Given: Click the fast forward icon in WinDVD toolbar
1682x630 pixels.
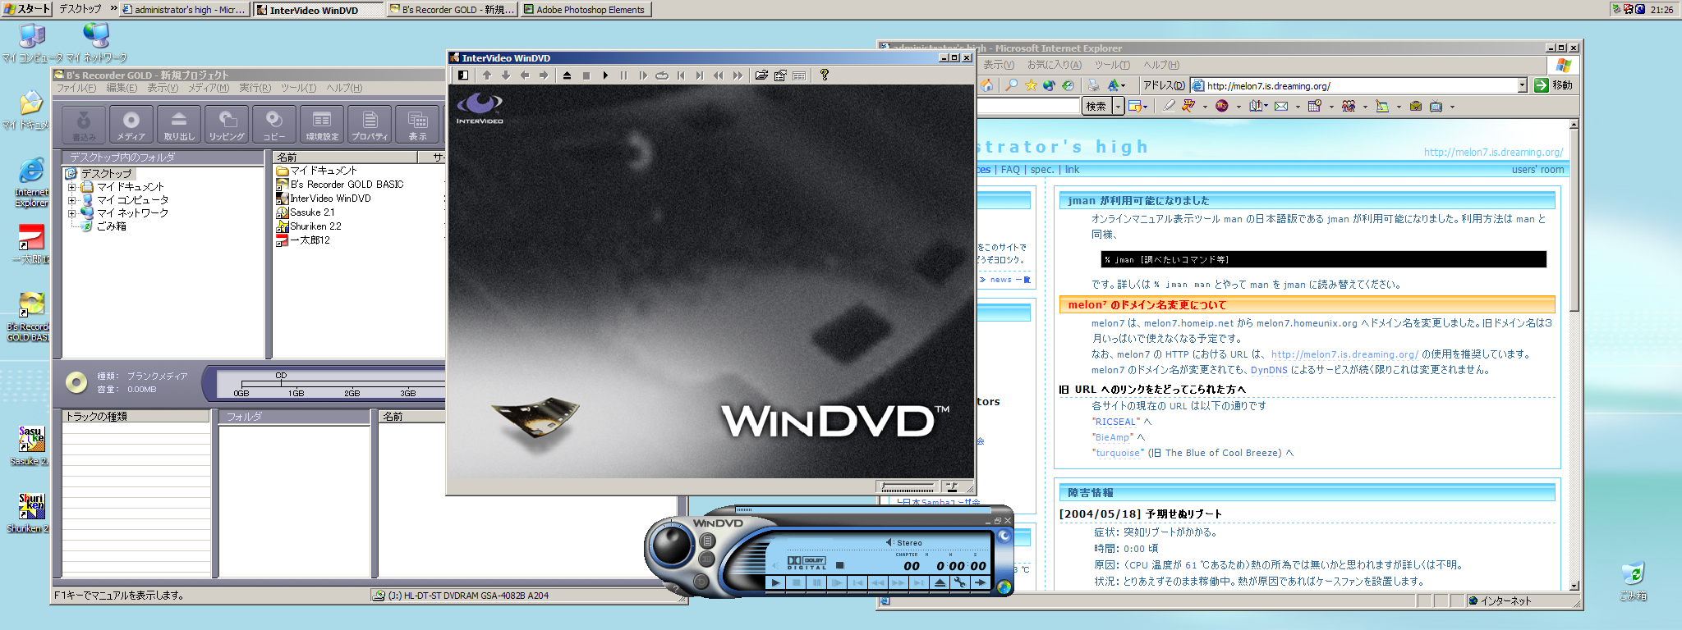Looking at the screenshot, I should click(x=738, y=75).
